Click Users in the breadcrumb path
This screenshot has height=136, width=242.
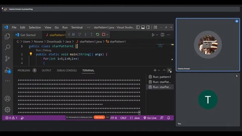tap(26, 42)
